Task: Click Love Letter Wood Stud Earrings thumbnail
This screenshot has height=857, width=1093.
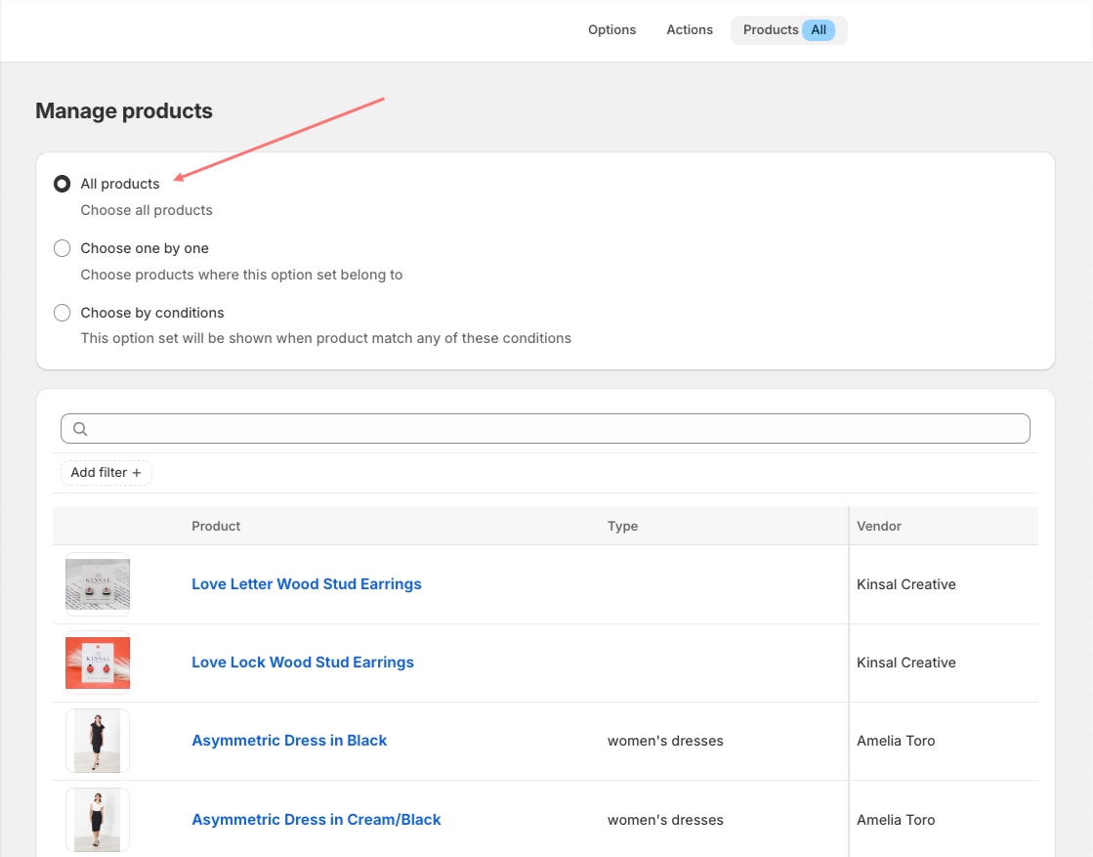Action: [98, 584]
